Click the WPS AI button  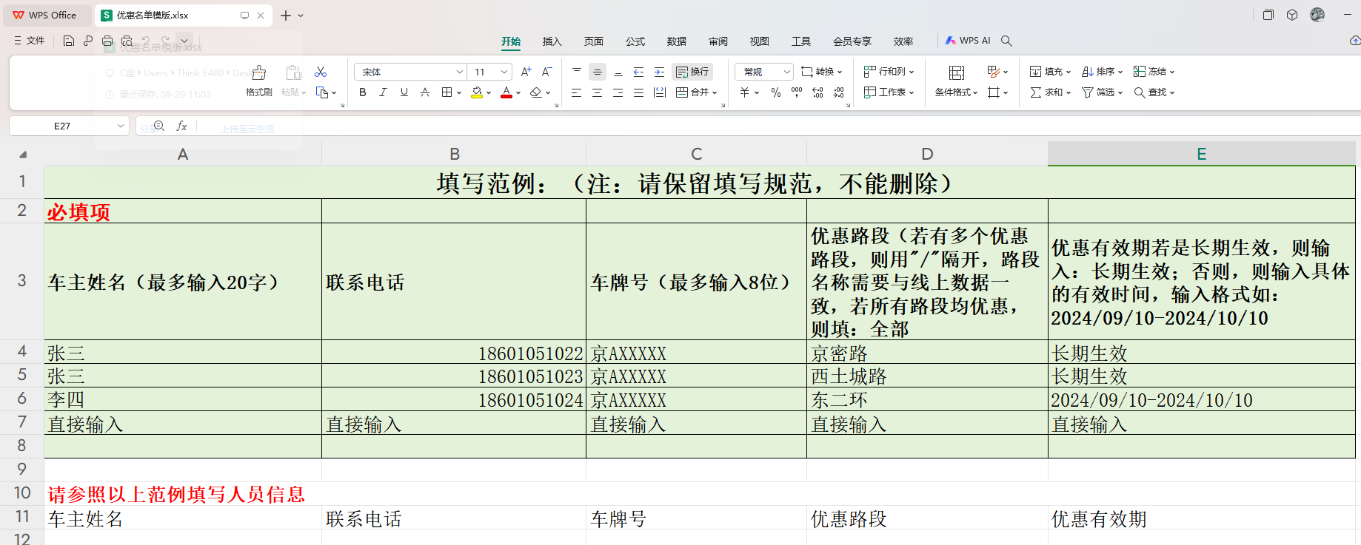[968, 41]
